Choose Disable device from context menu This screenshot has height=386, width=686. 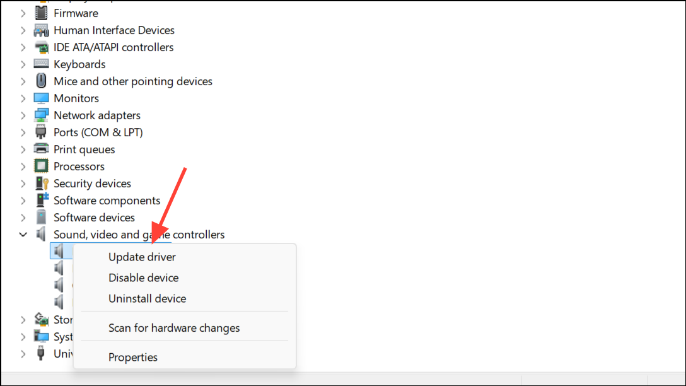coord(144,278)
